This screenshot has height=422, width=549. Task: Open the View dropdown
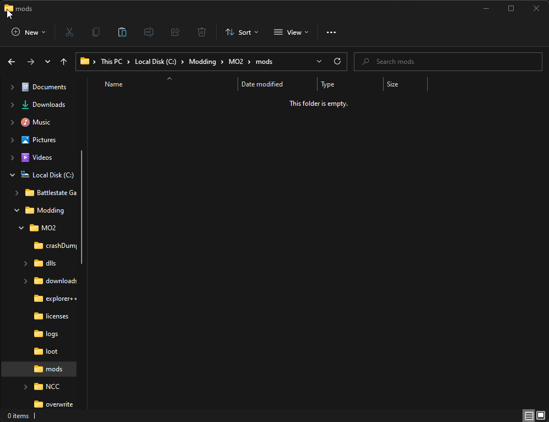(x=290, y=32)
